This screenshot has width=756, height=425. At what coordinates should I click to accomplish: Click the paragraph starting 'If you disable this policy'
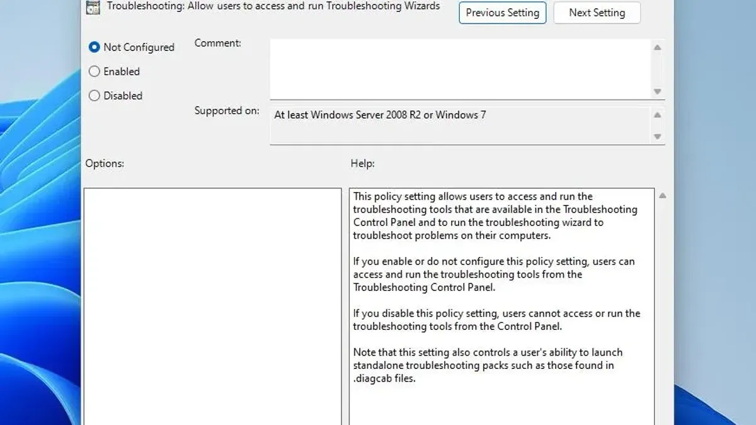pos(496,320)
